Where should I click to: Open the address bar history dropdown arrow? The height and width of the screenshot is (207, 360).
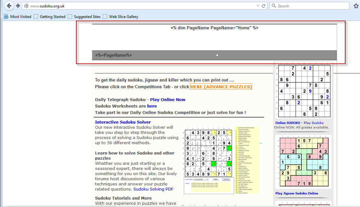coord(258,6)
